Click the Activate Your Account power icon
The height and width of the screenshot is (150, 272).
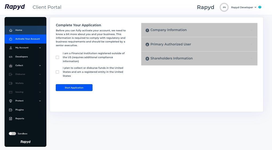(11, 39)
